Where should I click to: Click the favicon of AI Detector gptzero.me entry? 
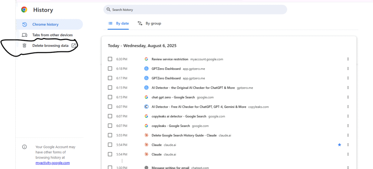click(146, 87)
